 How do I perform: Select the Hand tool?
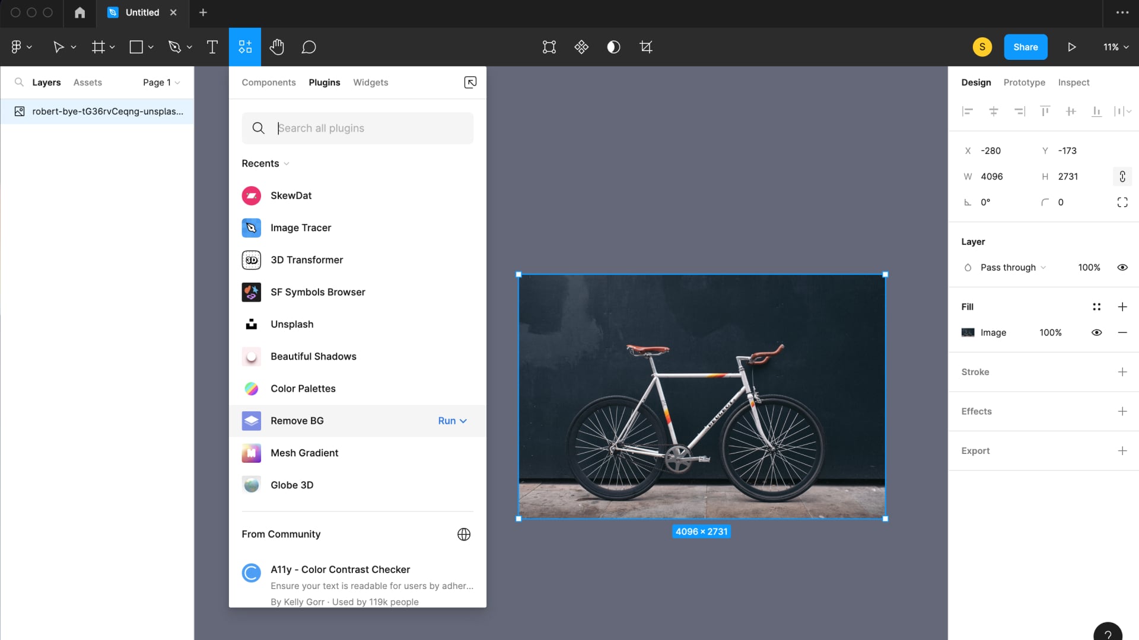[x=276, y=47]
